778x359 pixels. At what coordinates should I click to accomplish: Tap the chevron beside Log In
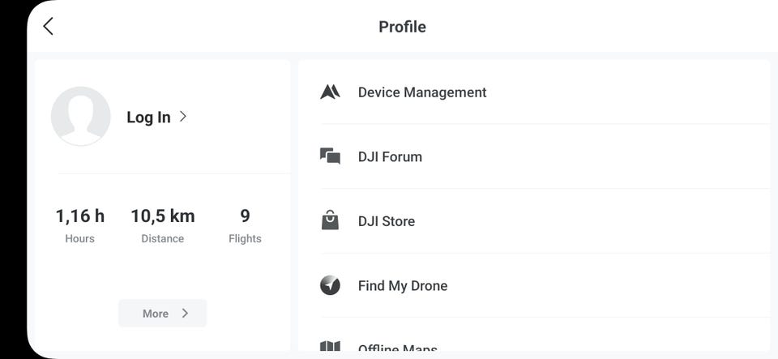pyautogui.click(x=183, y=117)
